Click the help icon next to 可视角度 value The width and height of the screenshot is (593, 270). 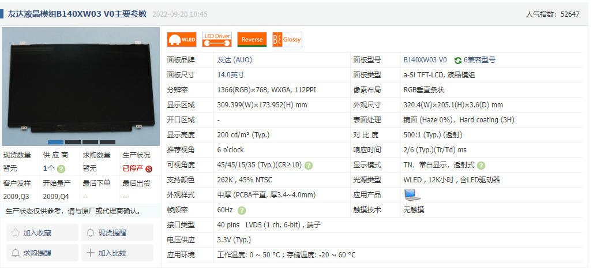click(309, 165)
